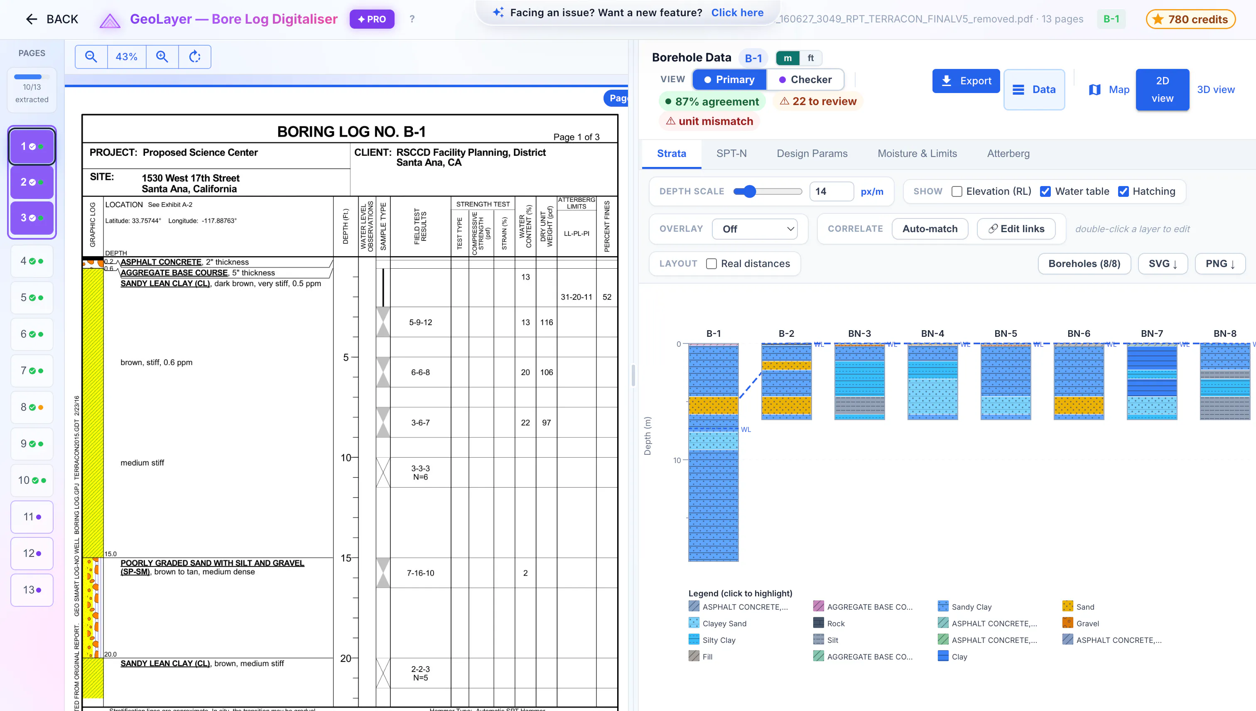Download the chart as SVG
The image size is (1256, 711).
coord(1163,264)
